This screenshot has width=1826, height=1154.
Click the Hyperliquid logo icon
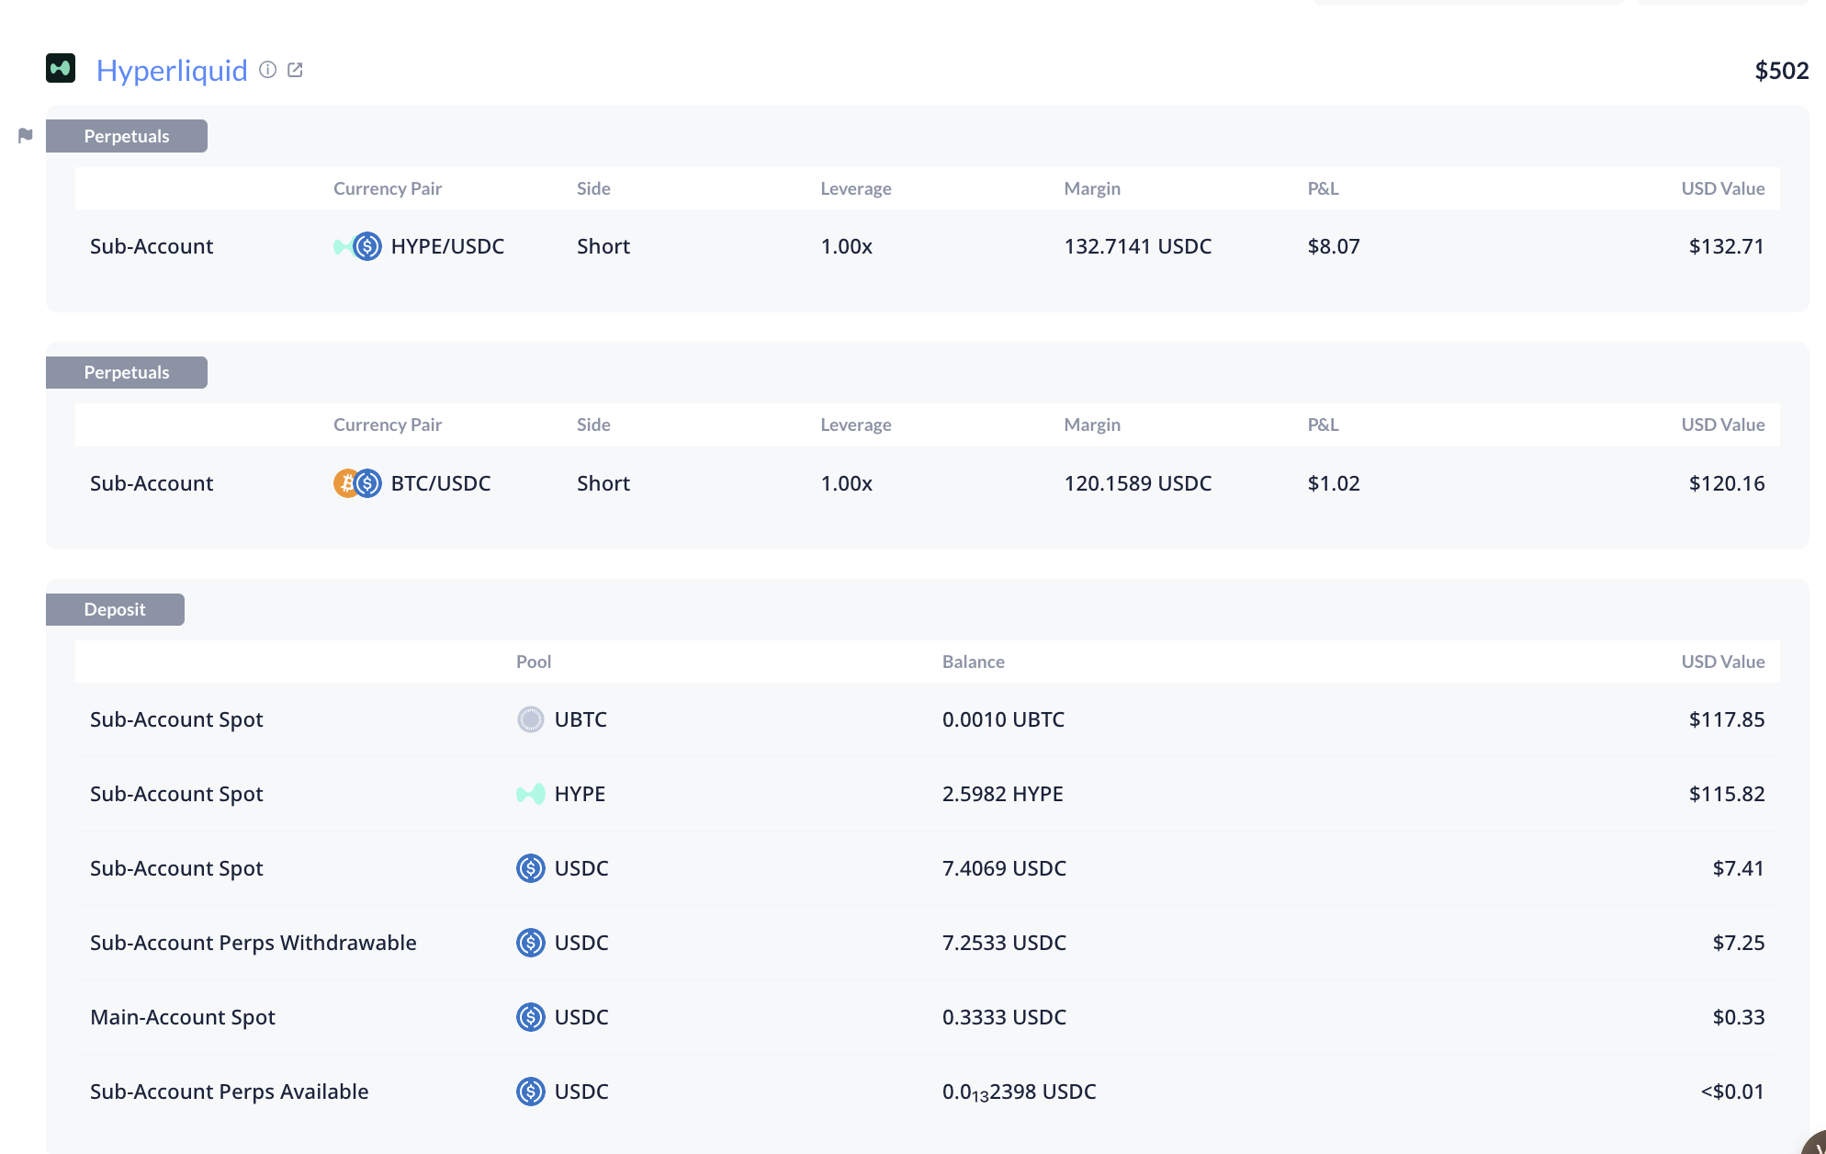click(61, 69)
